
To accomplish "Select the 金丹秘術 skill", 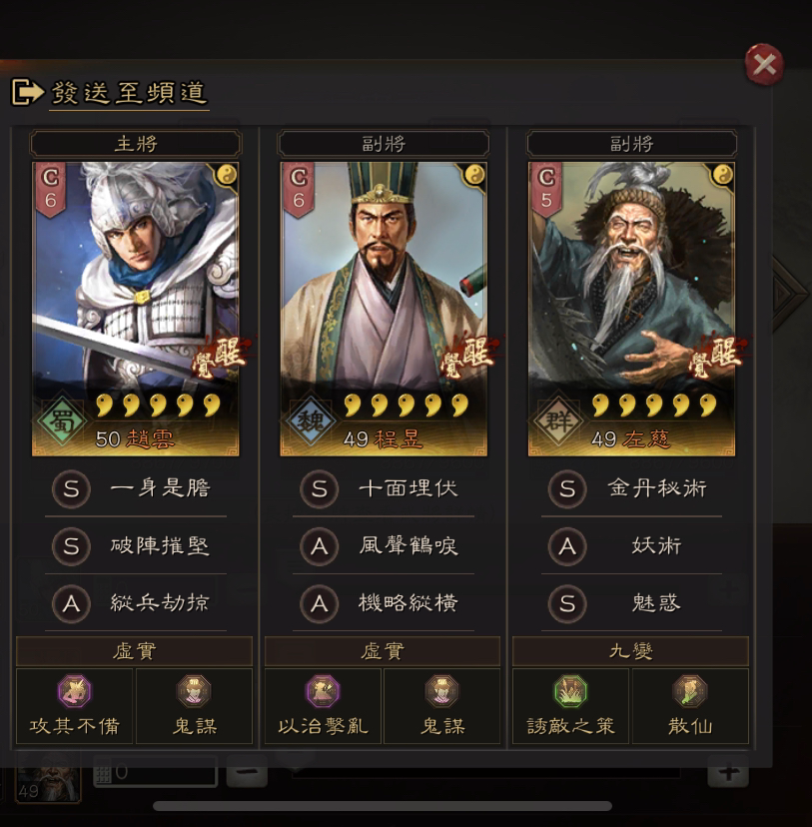I will (631, 488).
